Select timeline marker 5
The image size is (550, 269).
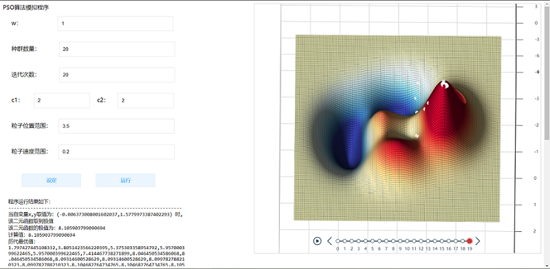click(x=372, y=241)
